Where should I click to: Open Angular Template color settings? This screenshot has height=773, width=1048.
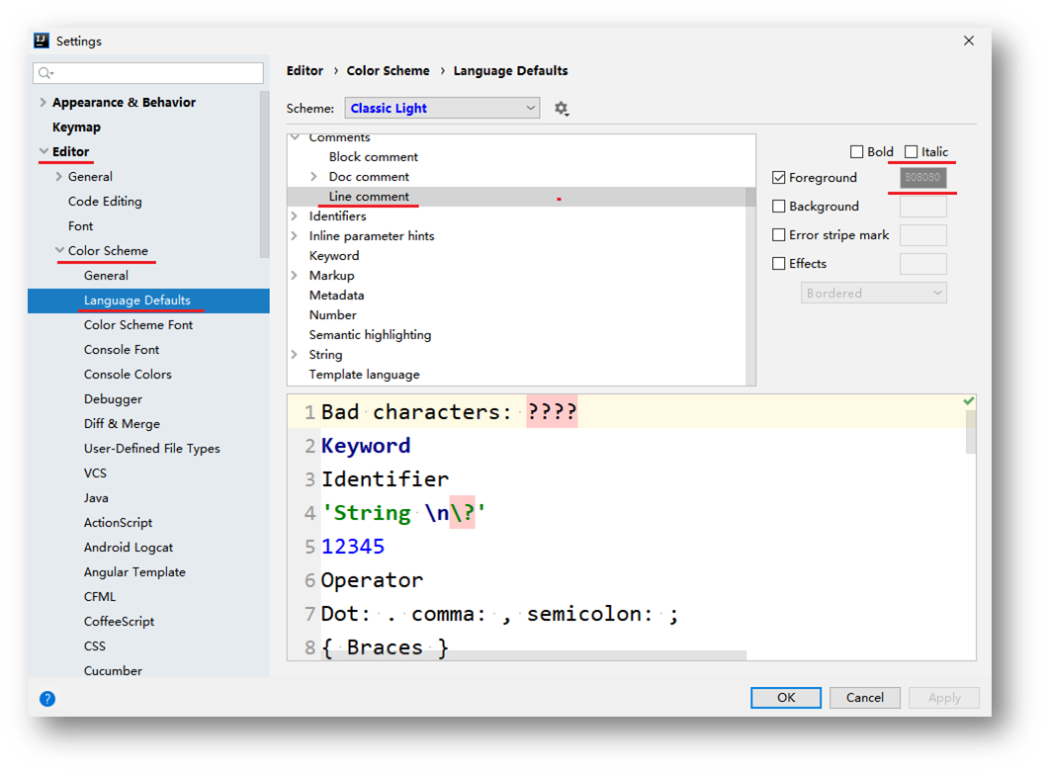tap(134, 572)
